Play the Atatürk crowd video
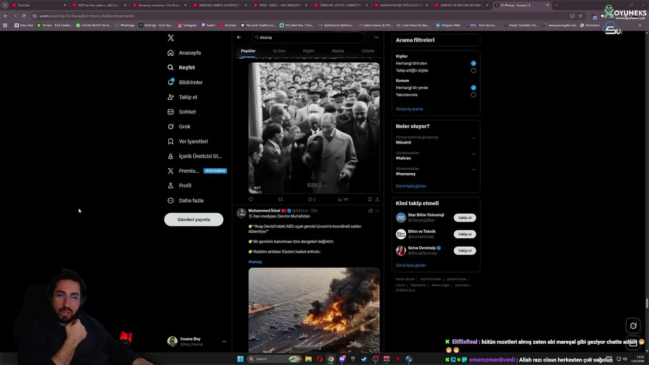The width and height of the screenshot is (649, 365). point(314,128)
